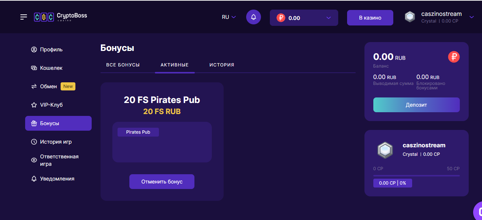Click the crystal avatar icon in header
482x220 pixels.
coord(410,17)
